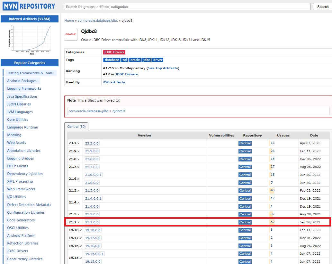Open Annotation Libraries category
The width and height of the screenshot is (332, 264).
(24, 151)
